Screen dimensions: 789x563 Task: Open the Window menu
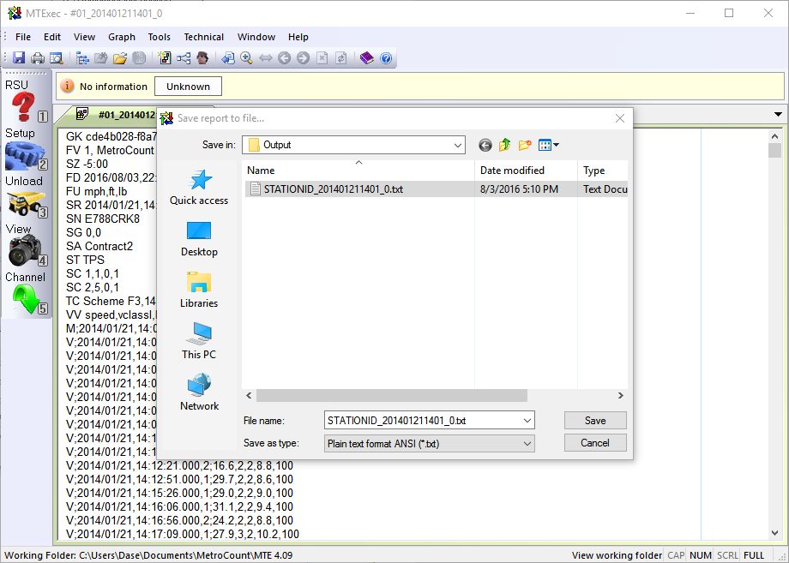(256, 37)
